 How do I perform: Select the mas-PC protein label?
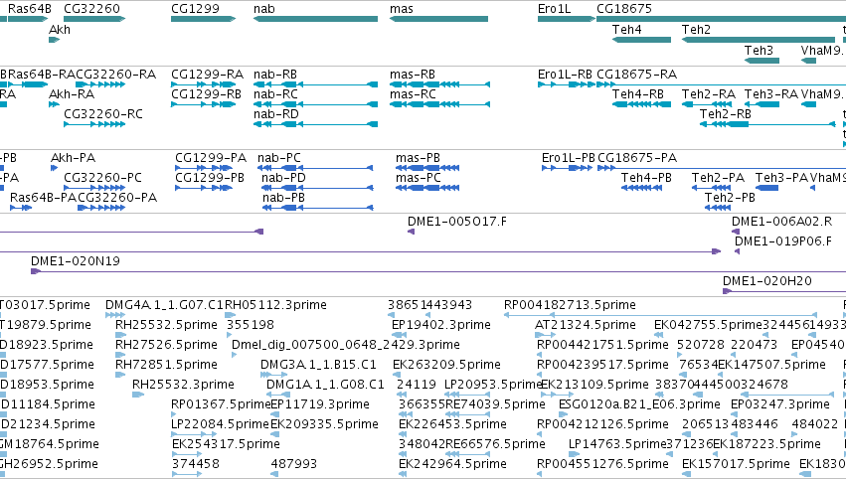419,178
